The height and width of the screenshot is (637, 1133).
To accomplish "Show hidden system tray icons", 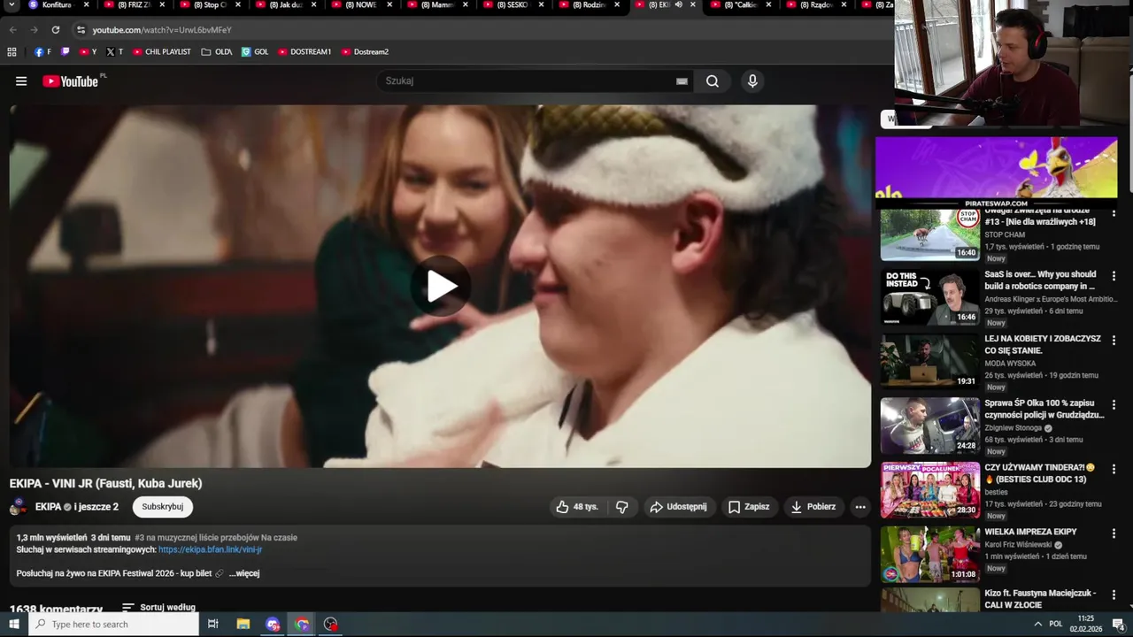I will point(1037,625).
